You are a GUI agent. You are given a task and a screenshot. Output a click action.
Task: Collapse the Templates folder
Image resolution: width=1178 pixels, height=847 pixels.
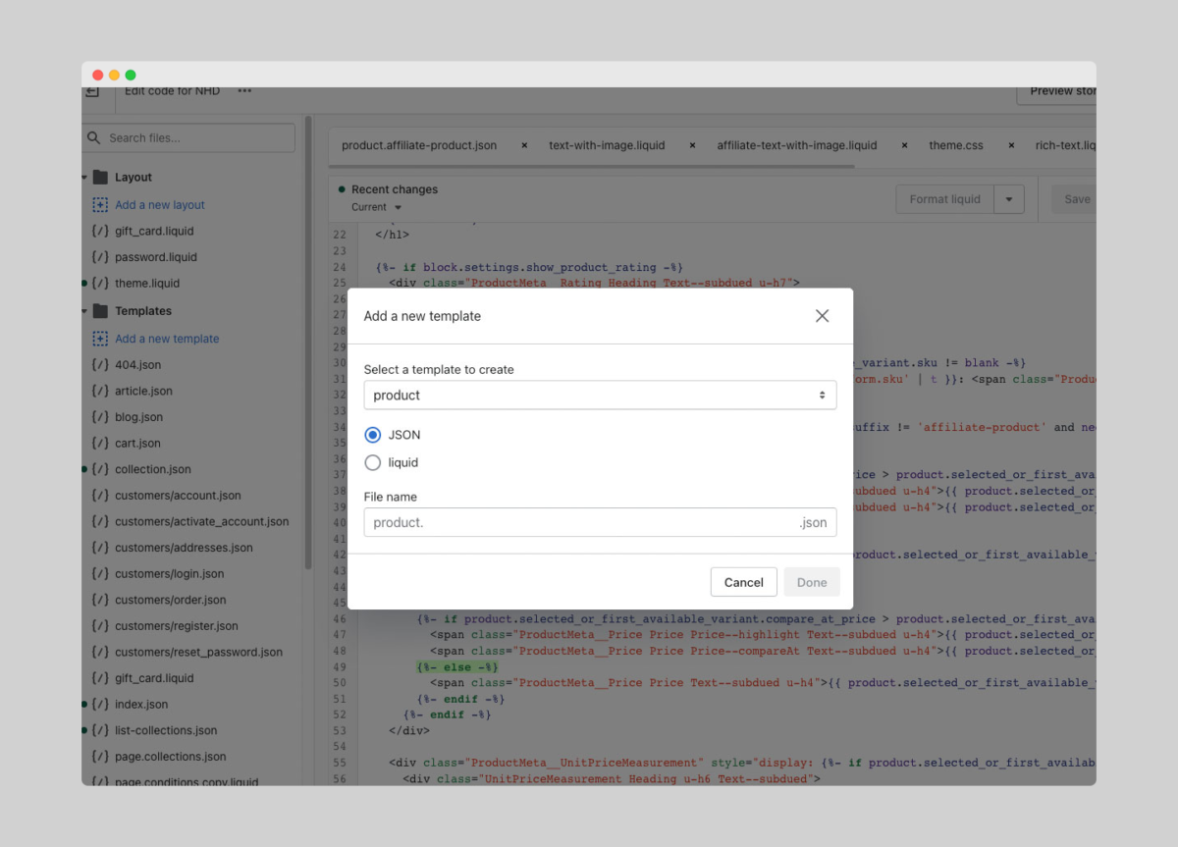[x=85, y=311]
